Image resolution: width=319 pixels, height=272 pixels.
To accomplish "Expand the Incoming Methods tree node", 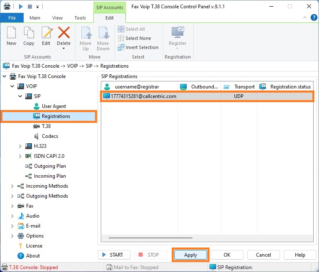I will pos(12,186).
